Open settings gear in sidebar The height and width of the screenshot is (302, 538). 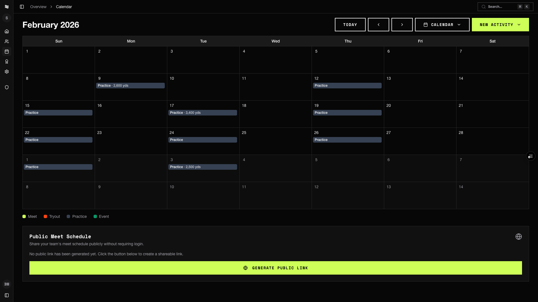tap(7, 72)
